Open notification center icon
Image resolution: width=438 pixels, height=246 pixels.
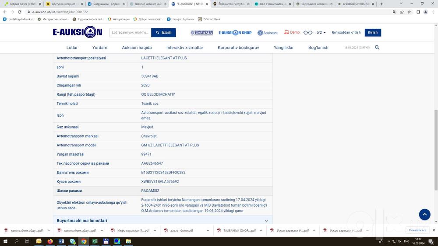(431, 241)
